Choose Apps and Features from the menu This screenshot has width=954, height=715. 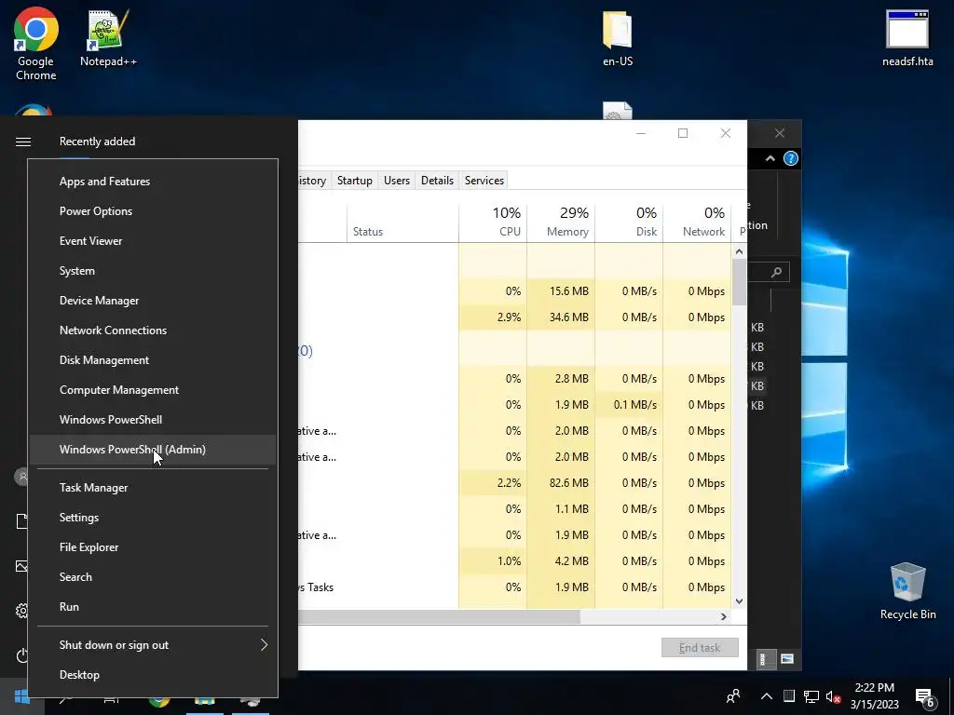[x=153, y=182]
